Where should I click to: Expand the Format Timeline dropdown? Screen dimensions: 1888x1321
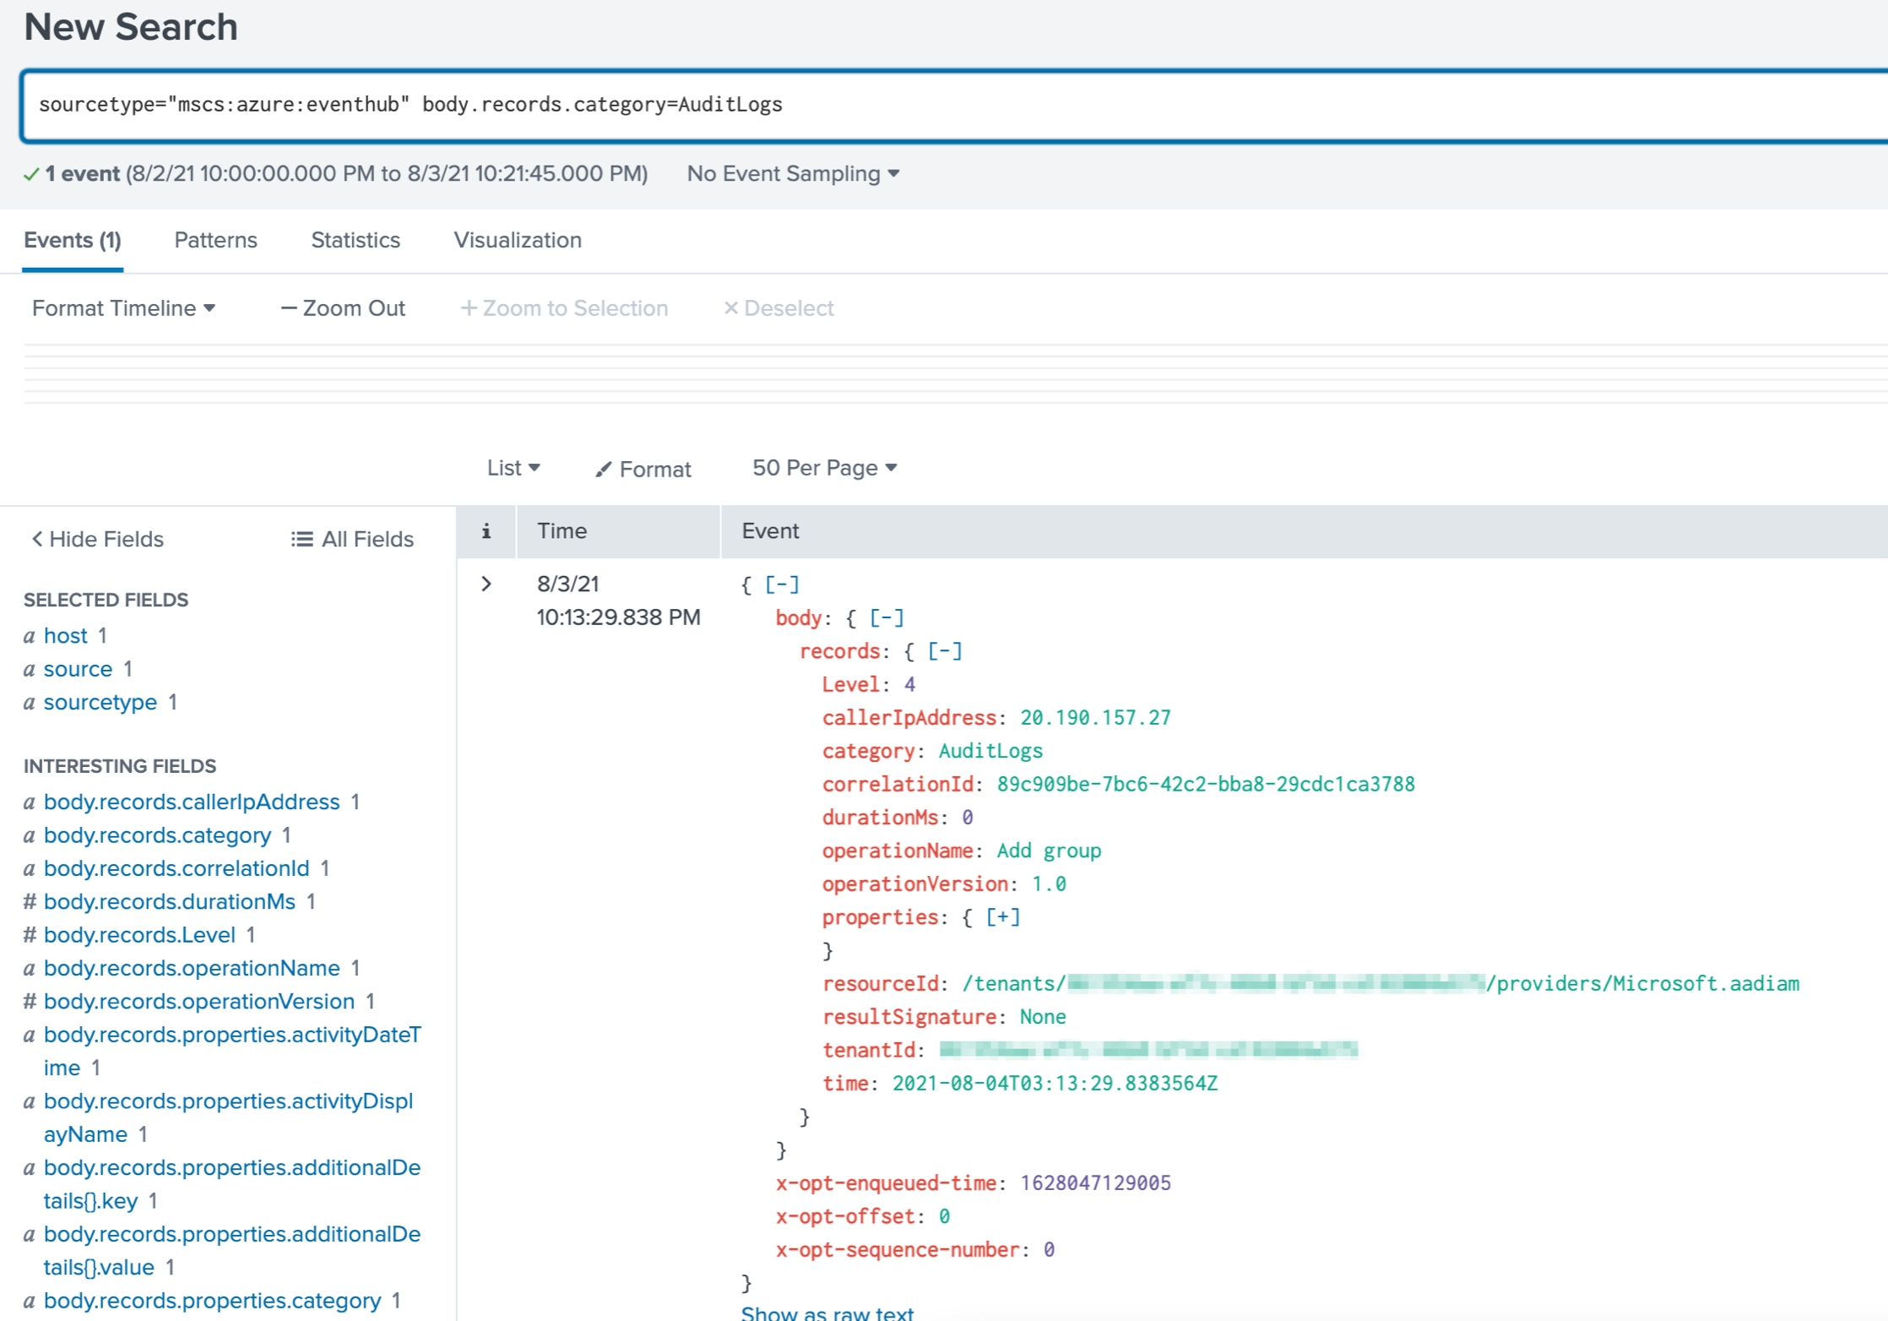[x=122, y=309]
